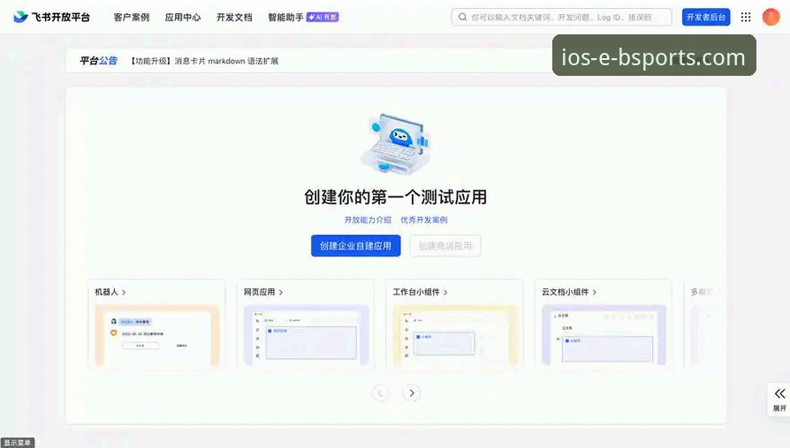Screen dimensions: 790x448
Task: Expand the 工作台小组件 card chevron
Action: pyautogui.click(x=445, y=292)
